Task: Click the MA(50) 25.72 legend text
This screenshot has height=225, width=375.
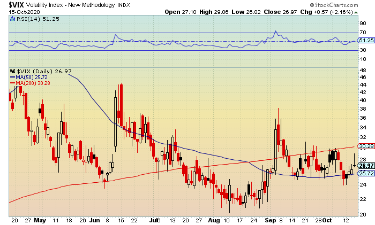Action: coord(32,77)
